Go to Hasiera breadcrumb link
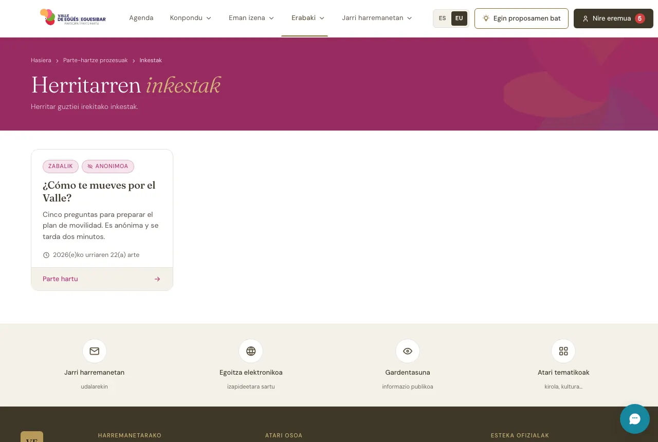 [x=41, y=60]
